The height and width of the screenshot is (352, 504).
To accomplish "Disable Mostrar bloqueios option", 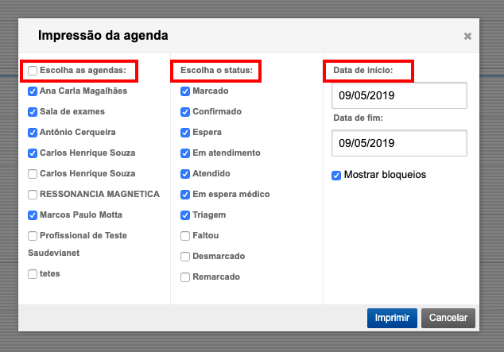I will [x=337, y=175].
